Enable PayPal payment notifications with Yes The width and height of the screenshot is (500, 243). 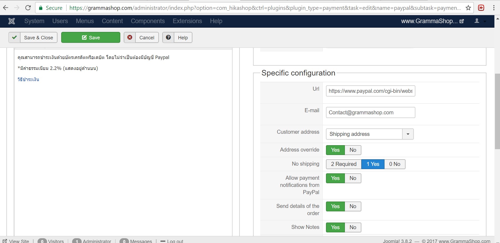click(x=335, y=178)
